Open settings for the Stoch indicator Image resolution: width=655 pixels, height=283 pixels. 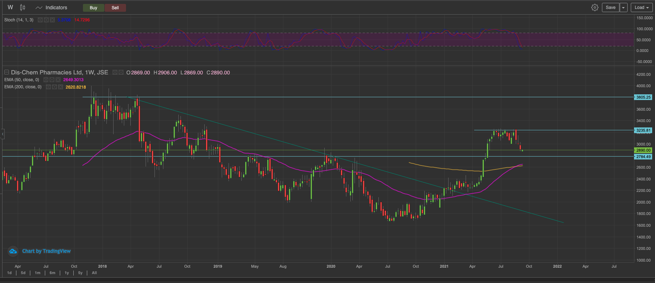click(46, 20)
